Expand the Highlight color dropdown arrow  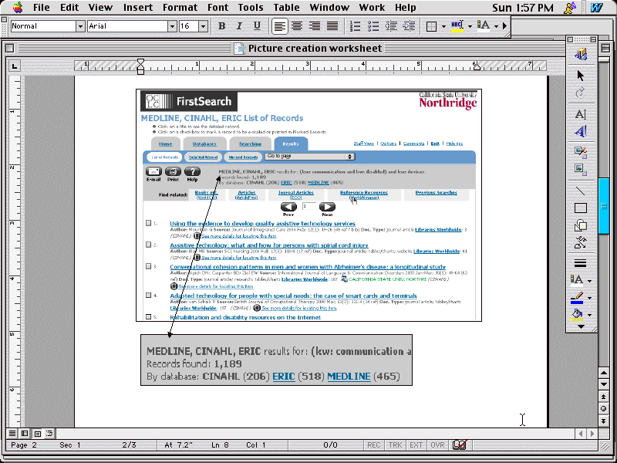pyautogui.click(x=470, y=26)
